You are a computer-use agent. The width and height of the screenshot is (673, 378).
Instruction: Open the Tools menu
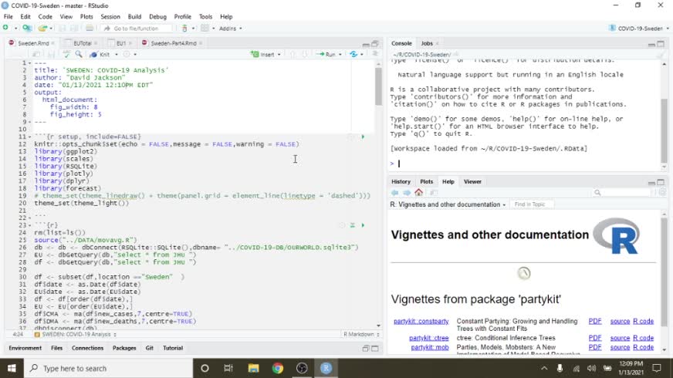click(205, 17)
